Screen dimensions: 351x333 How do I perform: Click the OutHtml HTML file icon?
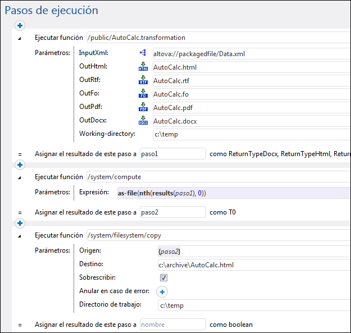pos(143,67)
